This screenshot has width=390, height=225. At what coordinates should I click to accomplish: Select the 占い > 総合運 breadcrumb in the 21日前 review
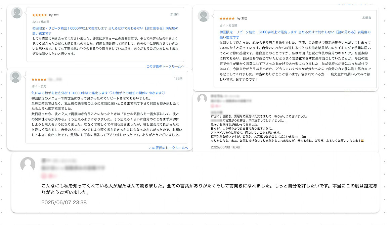point(41,22)
